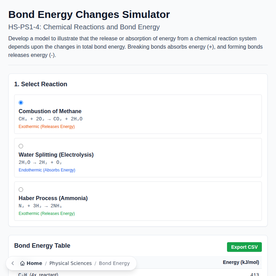Image resolution: width=276 pixels, height=276 pixels.
Task: Open the Physical Sciences breadcrumb link
Action: (x=70, y=263)
